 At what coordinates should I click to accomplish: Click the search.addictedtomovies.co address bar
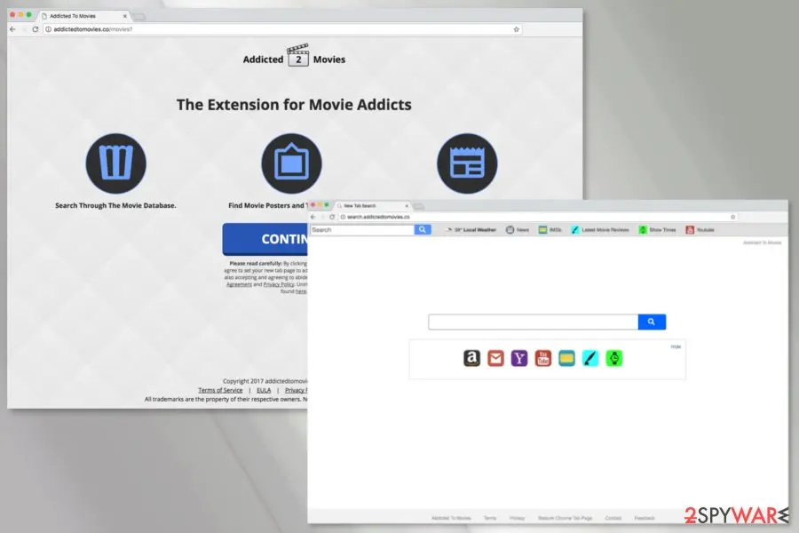tap(539, 217)
